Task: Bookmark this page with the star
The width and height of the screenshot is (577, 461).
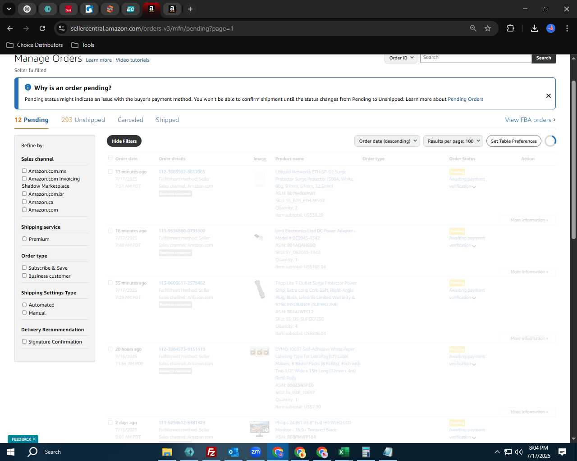Action: pos(488,28)
